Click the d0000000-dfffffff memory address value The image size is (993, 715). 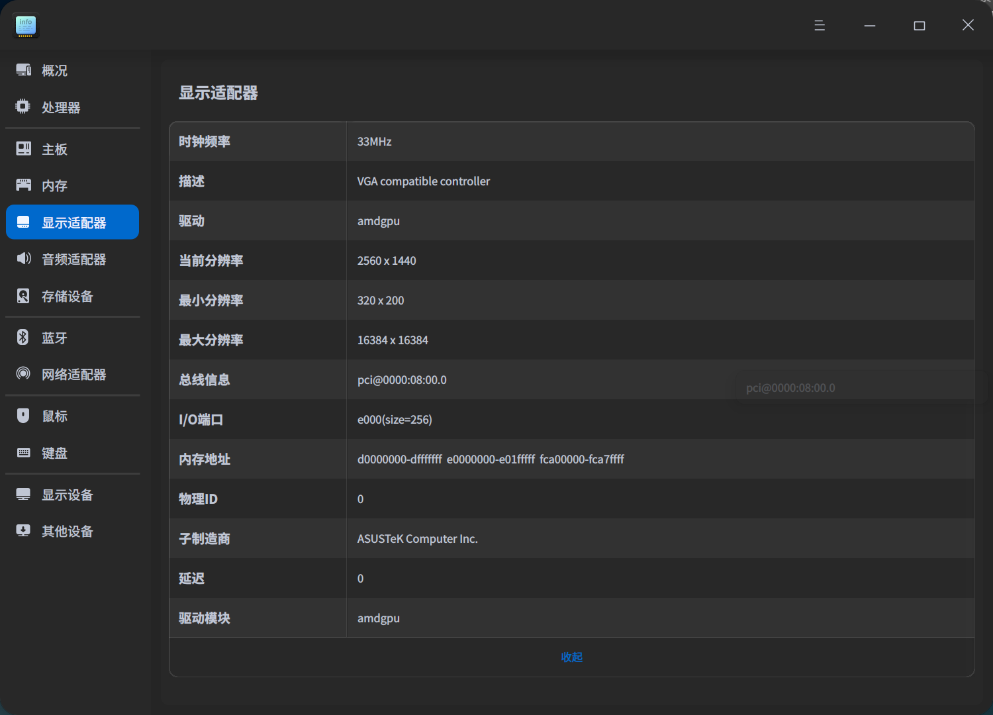tap(400, 459)
